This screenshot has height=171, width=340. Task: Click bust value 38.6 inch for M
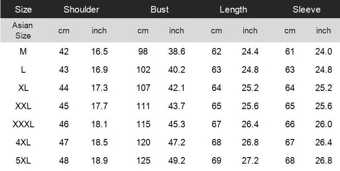pyautogui.click(x=177, y=52)
